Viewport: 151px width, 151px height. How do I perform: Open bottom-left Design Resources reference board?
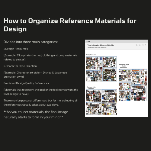point(94,76)
